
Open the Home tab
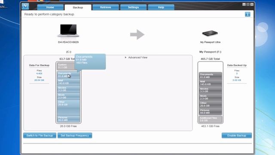tap(50, 7)
